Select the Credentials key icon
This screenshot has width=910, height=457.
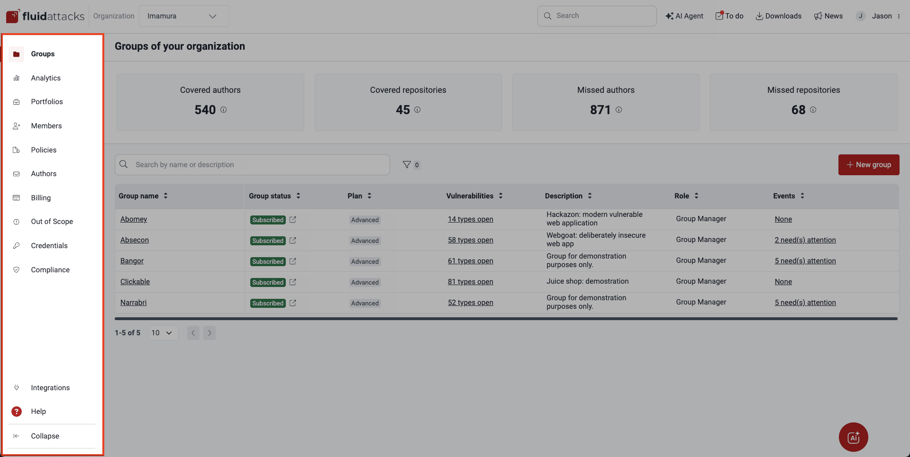[17, 245]
